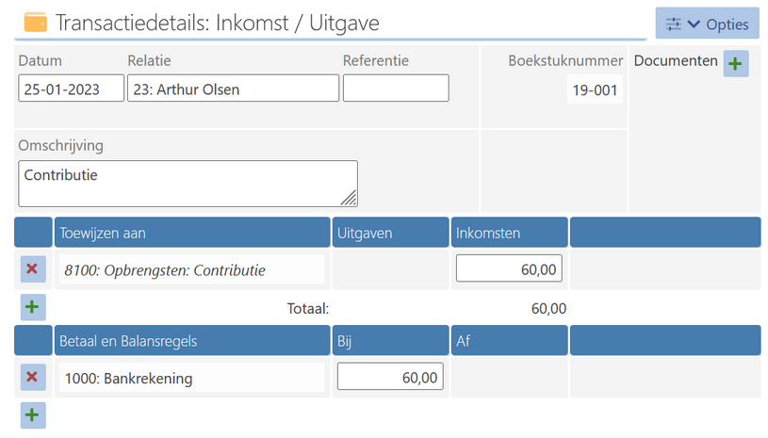This screenshot has height=438, width=768.
Task: Click the Betaal en Balansregels header
Action: [191, 341]
